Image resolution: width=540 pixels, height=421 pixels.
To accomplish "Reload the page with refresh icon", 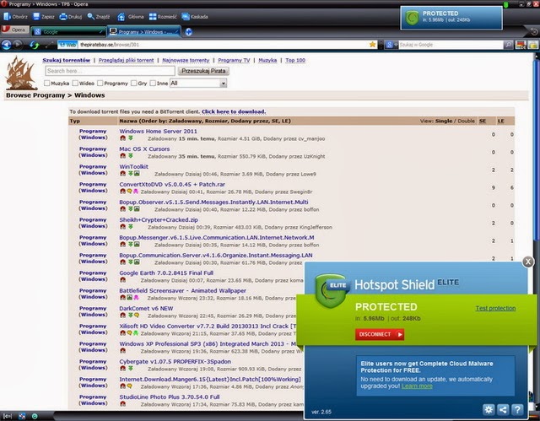I will pyautogui.click(x=34, y=45).
